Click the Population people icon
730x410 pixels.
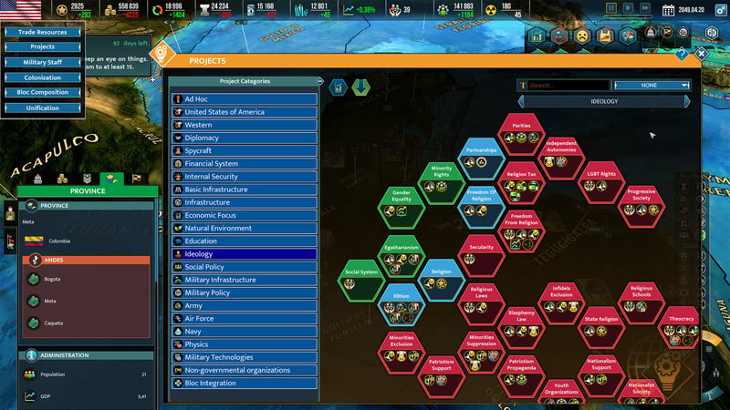click(x=30, y=374)
